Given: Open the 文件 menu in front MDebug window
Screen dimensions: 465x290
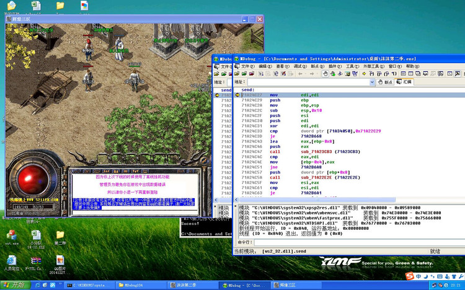Looking at the screenshot, I should 247,66.
